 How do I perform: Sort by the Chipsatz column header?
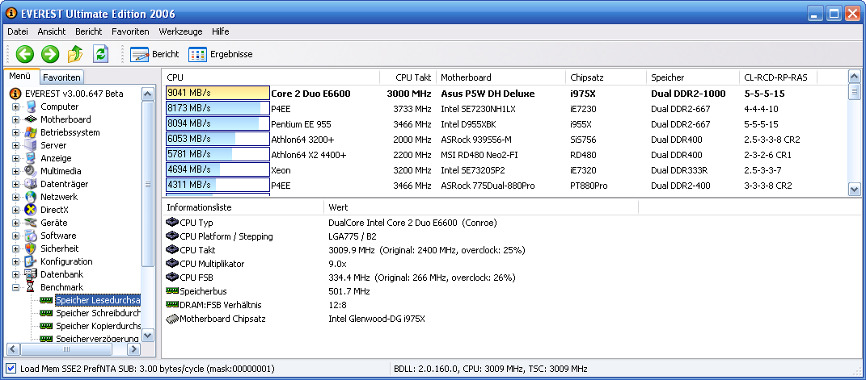[606, 77]
